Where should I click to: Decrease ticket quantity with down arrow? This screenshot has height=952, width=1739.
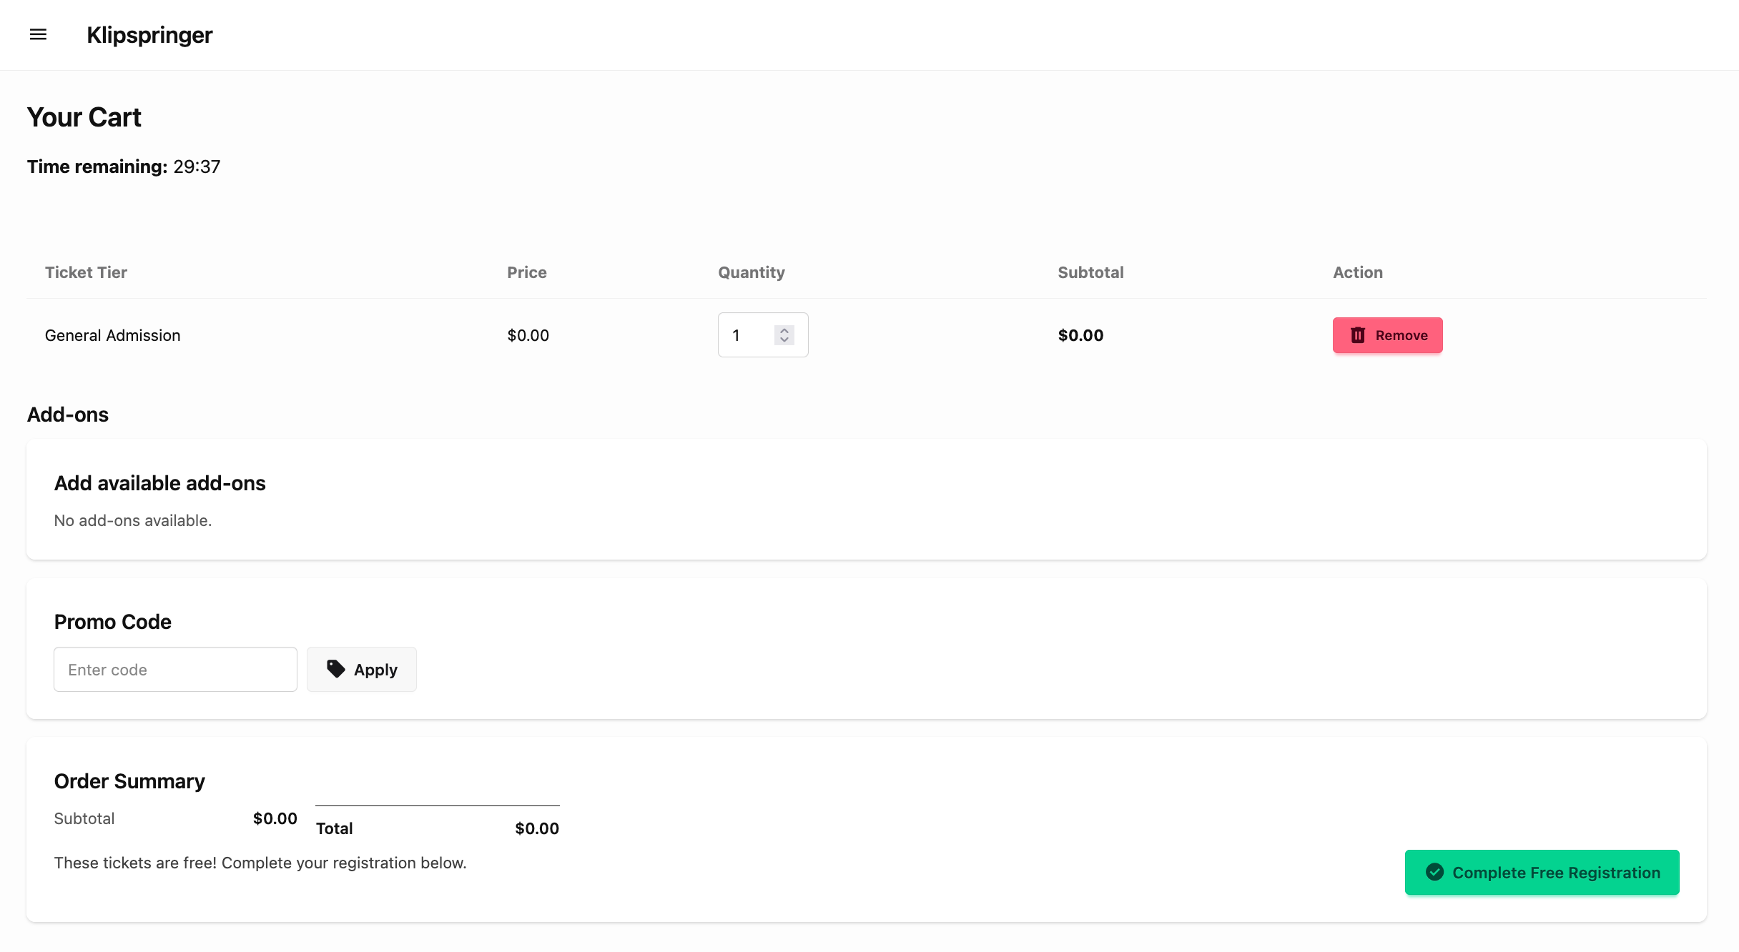[x=784, y=340]
